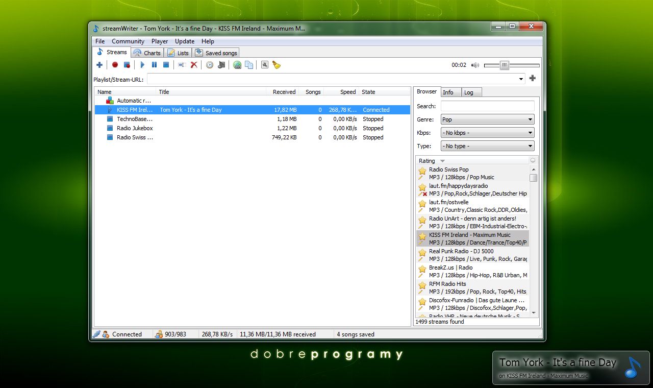Click the plus button beside the URL field
653x388 pixels.
(x=533, y=78)
